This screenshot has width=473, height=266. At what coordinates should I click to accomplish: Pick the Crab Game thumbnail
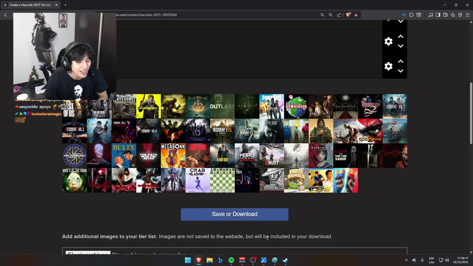(198, 180)
